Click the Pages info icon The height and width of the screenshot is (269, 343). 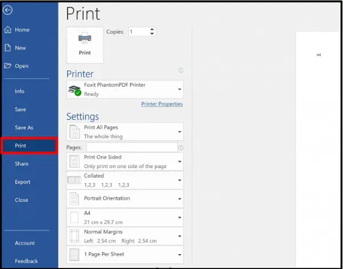(181, 147)
